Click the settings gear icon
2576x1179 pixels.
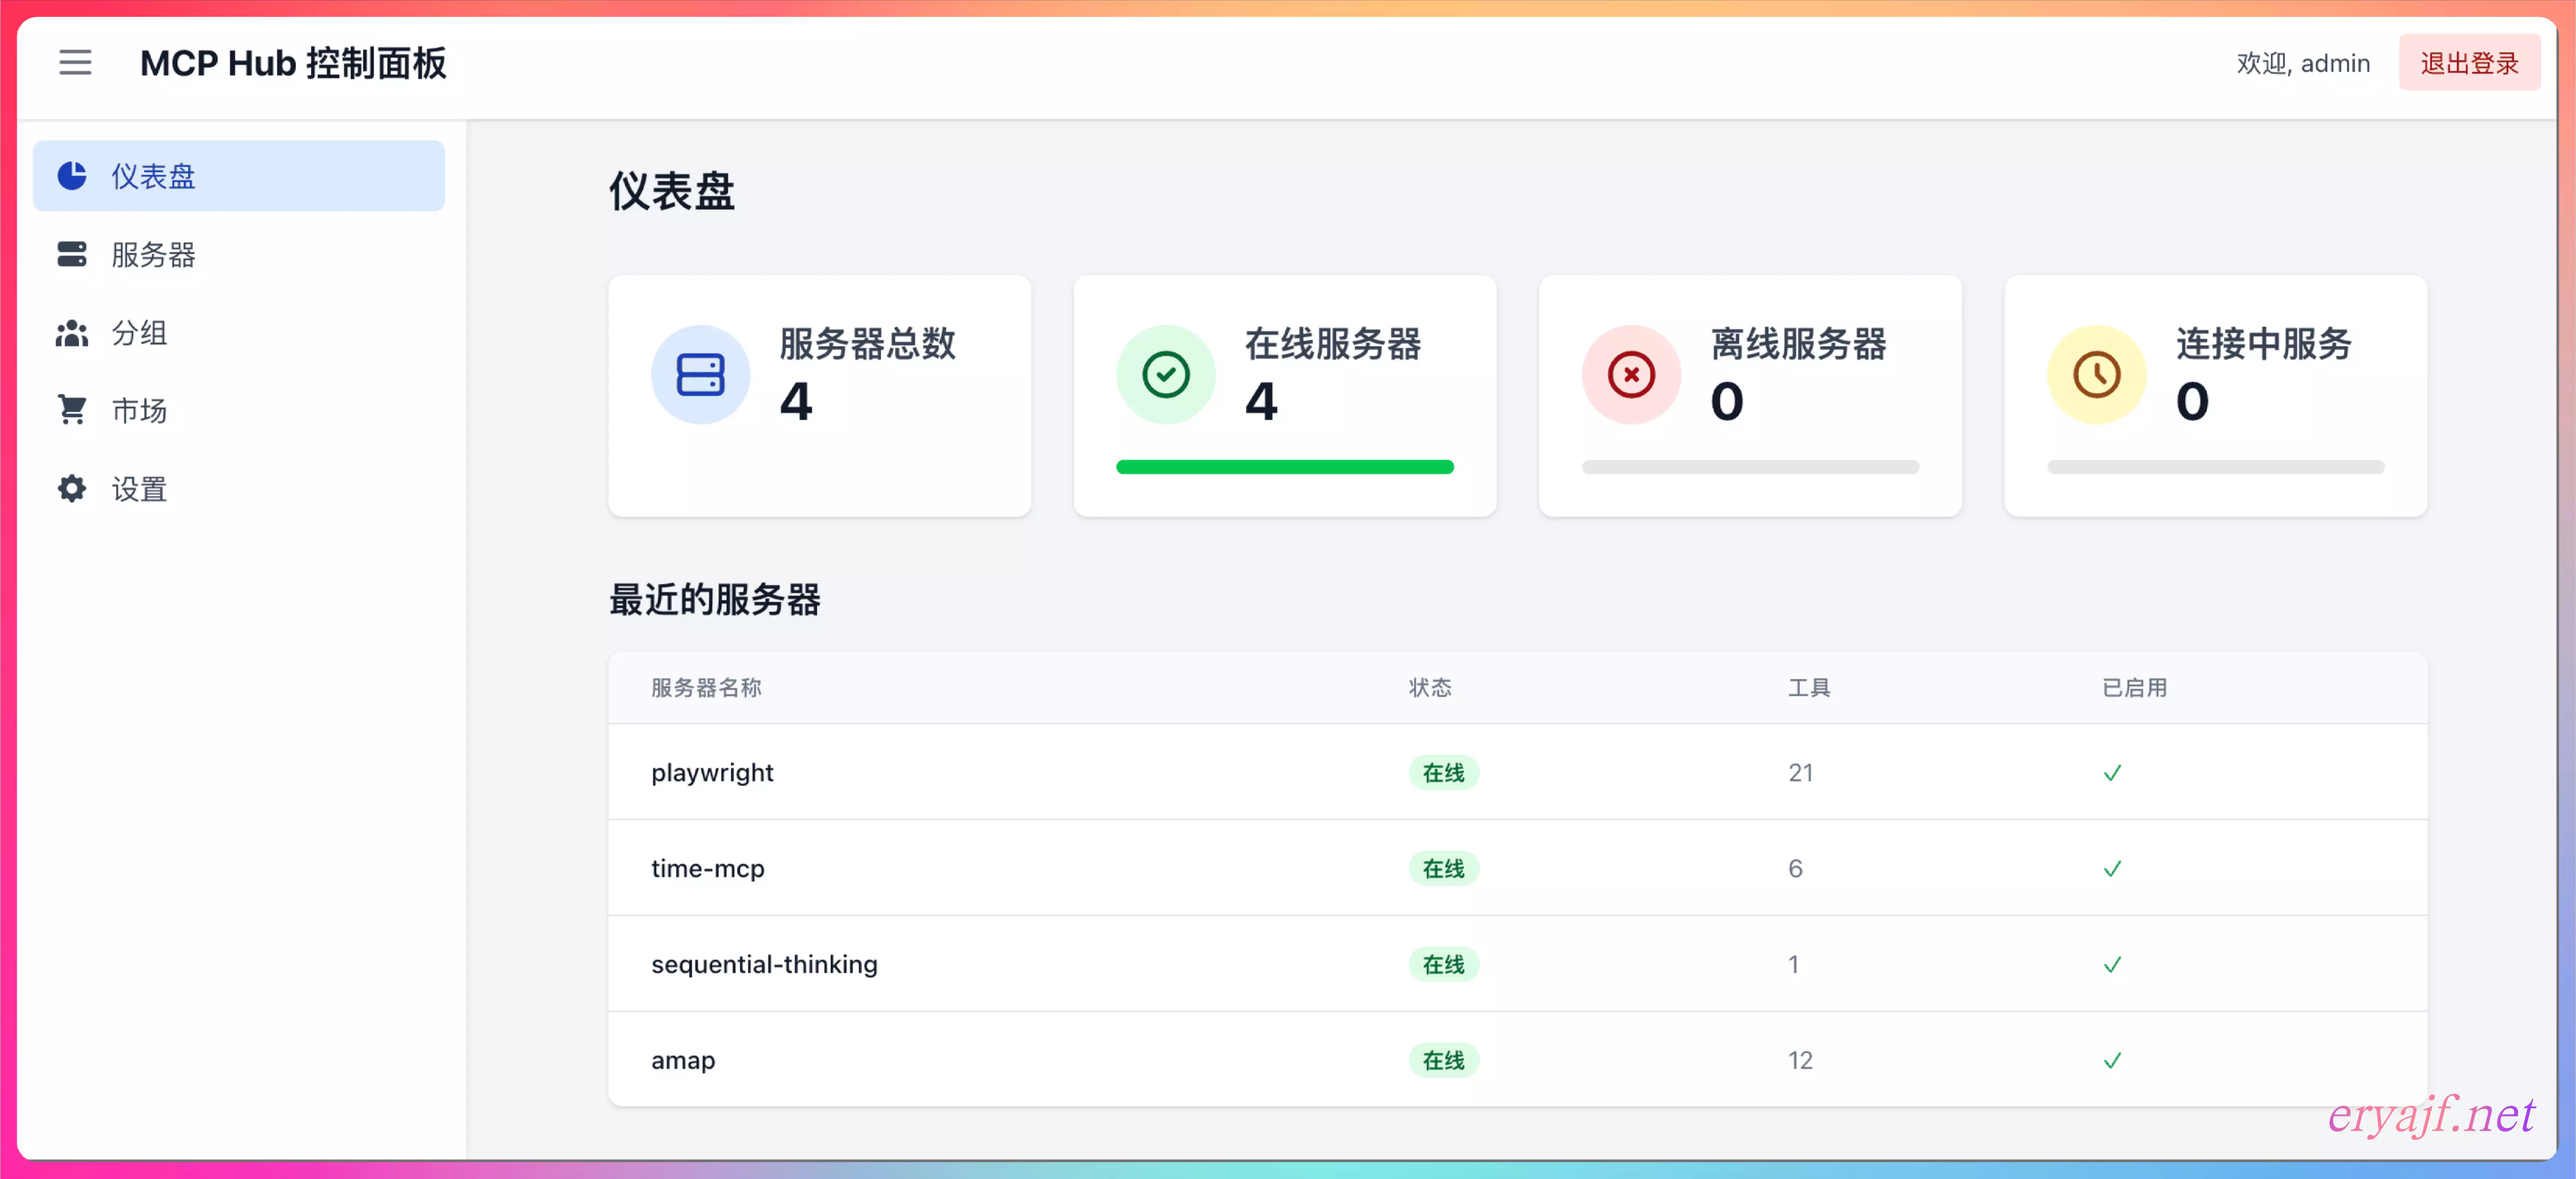pyautogui.click(x=72, y=489)
